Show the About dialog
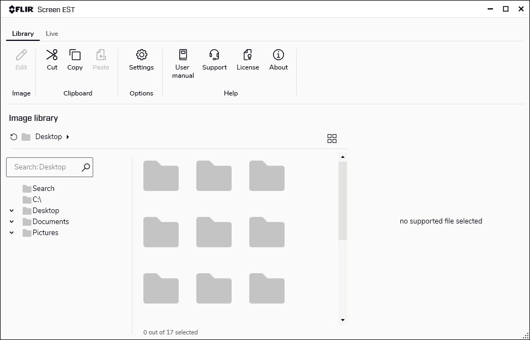This screenshot has height=340, width=530. 279,55
